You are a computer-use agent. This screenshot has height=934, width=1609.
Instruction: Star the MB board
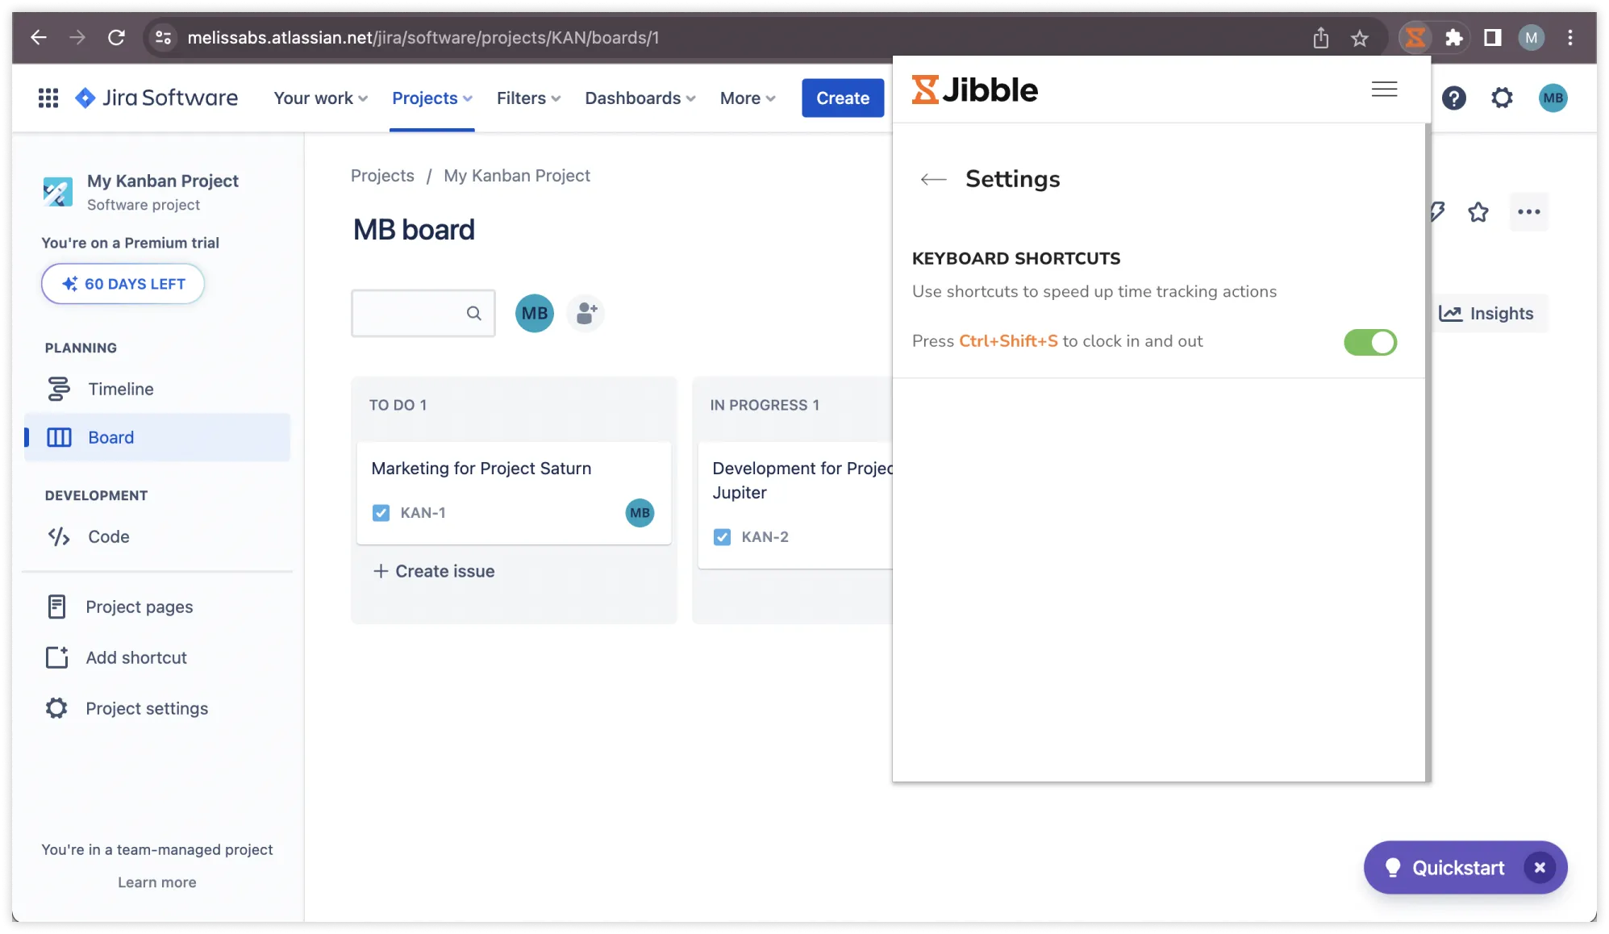coord(1478,212)
